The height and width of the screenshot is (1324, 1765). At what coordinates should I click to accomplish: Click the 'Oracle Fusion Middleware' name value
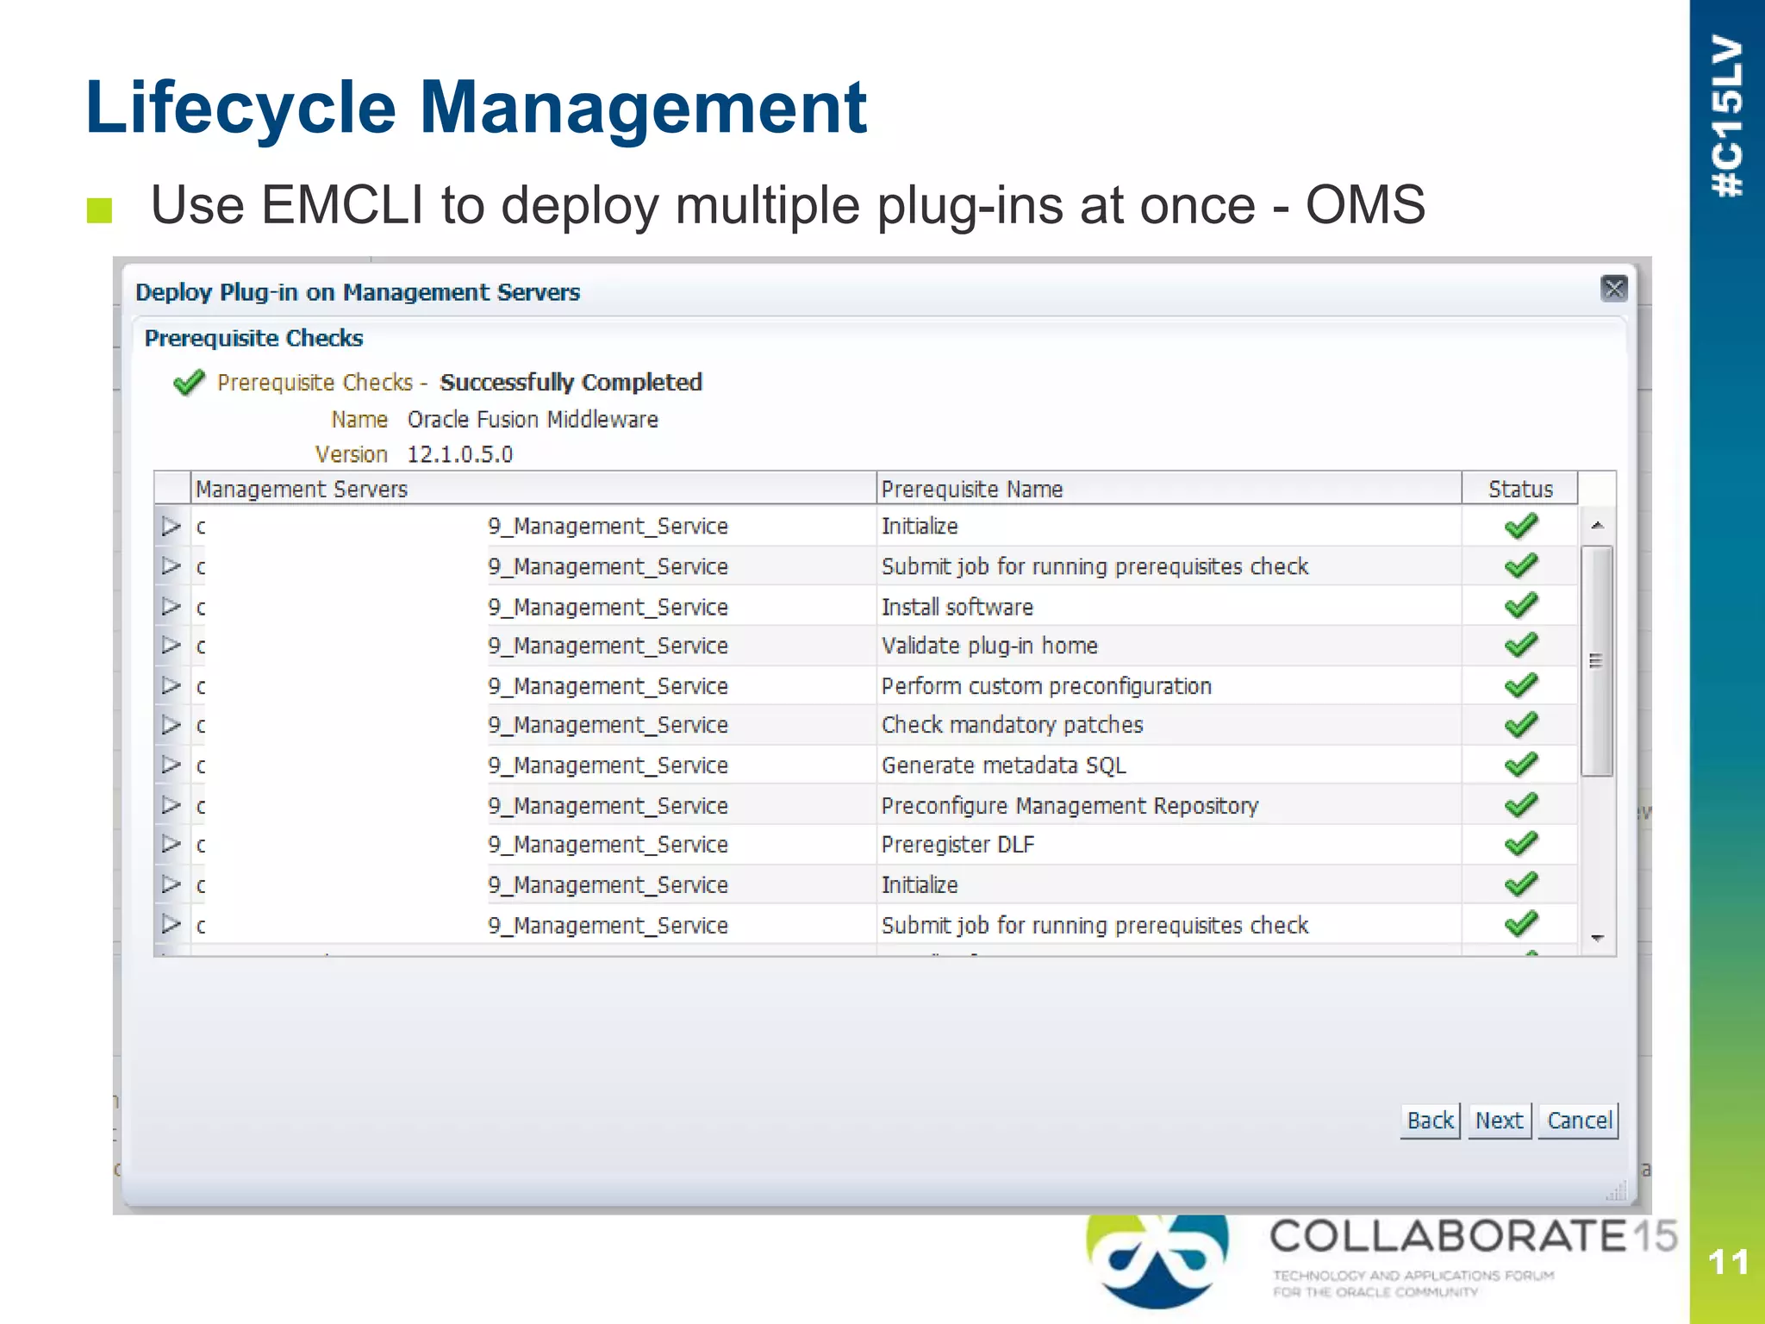533,419
